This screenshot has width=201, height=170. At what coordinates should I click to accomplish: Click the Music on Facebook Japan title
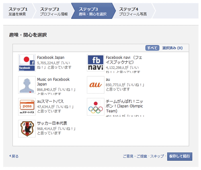click(x=53, y=82)
